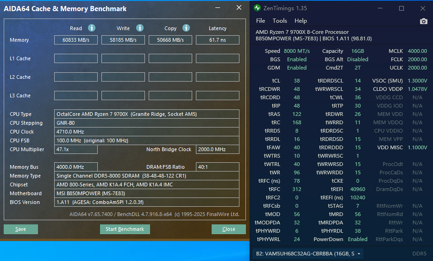Click the Read info icon in AIDA64
Image resolution: width=433 pixels, height=261 pixels.
(92, 28)
